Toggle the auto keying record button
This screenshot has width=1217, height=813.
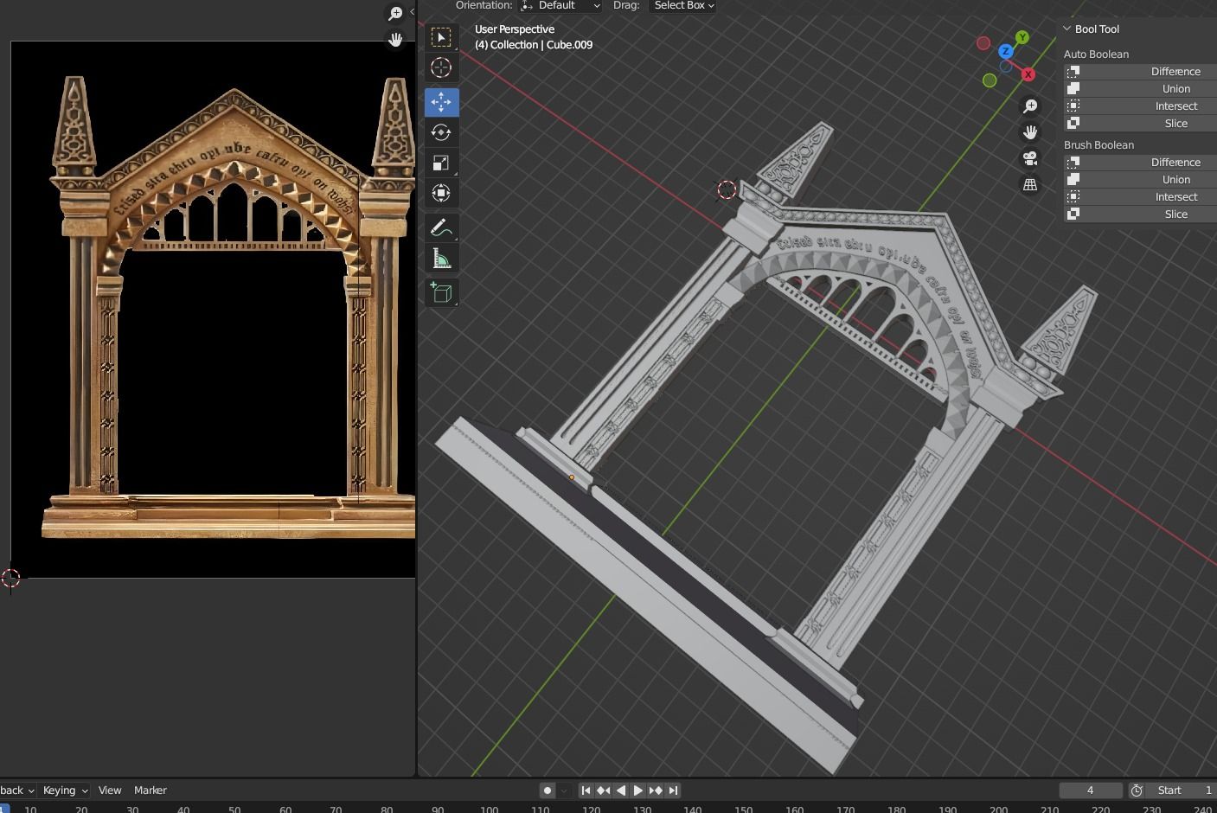tap(548, 791)
